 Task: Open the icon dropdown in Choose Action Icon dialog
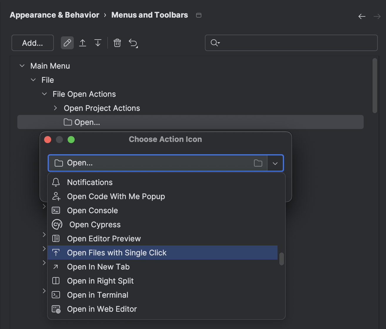point(275,163)
